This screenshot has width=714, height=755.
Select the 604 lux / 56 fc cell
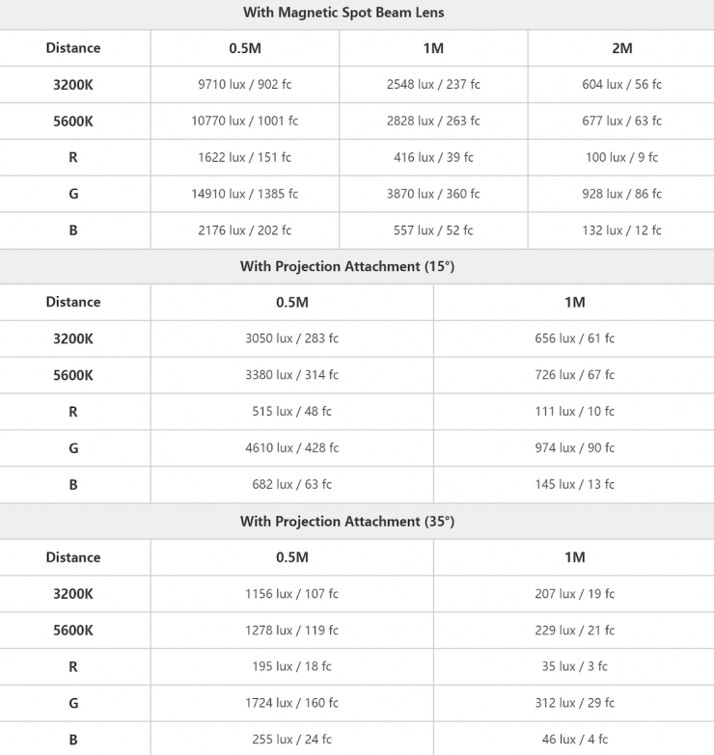point(622,84)
